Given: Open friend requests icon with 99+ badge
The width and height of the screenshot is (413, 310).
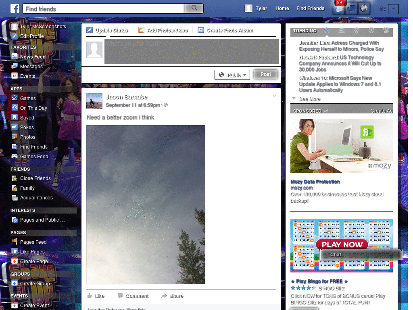Looking at the screenshot, I should point(339,9).
